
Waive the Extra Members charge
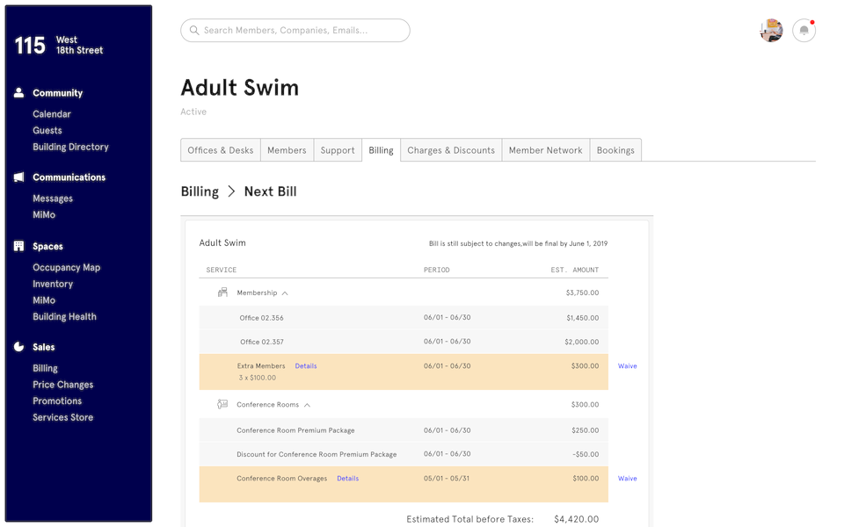pyautogui.click(x=627, y=365)
